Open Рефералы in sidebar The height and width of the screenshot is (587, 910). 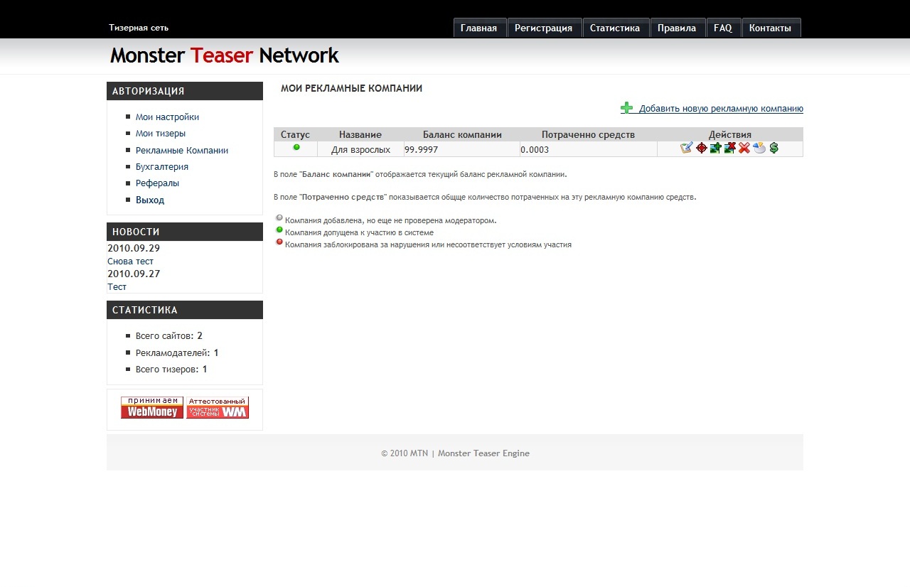[x=157, y=183]
